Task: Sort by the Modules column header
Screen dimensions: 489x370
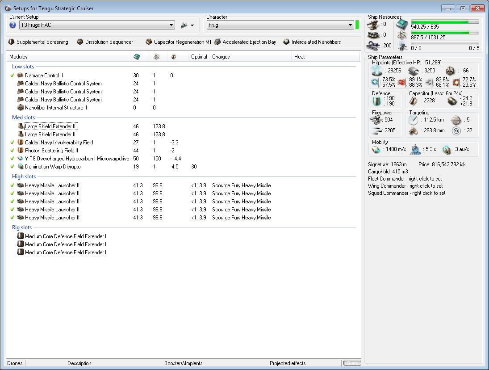Action: pos(68,57)
